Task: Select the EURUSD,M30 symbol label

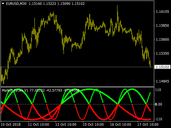Action: coord(16,4)
